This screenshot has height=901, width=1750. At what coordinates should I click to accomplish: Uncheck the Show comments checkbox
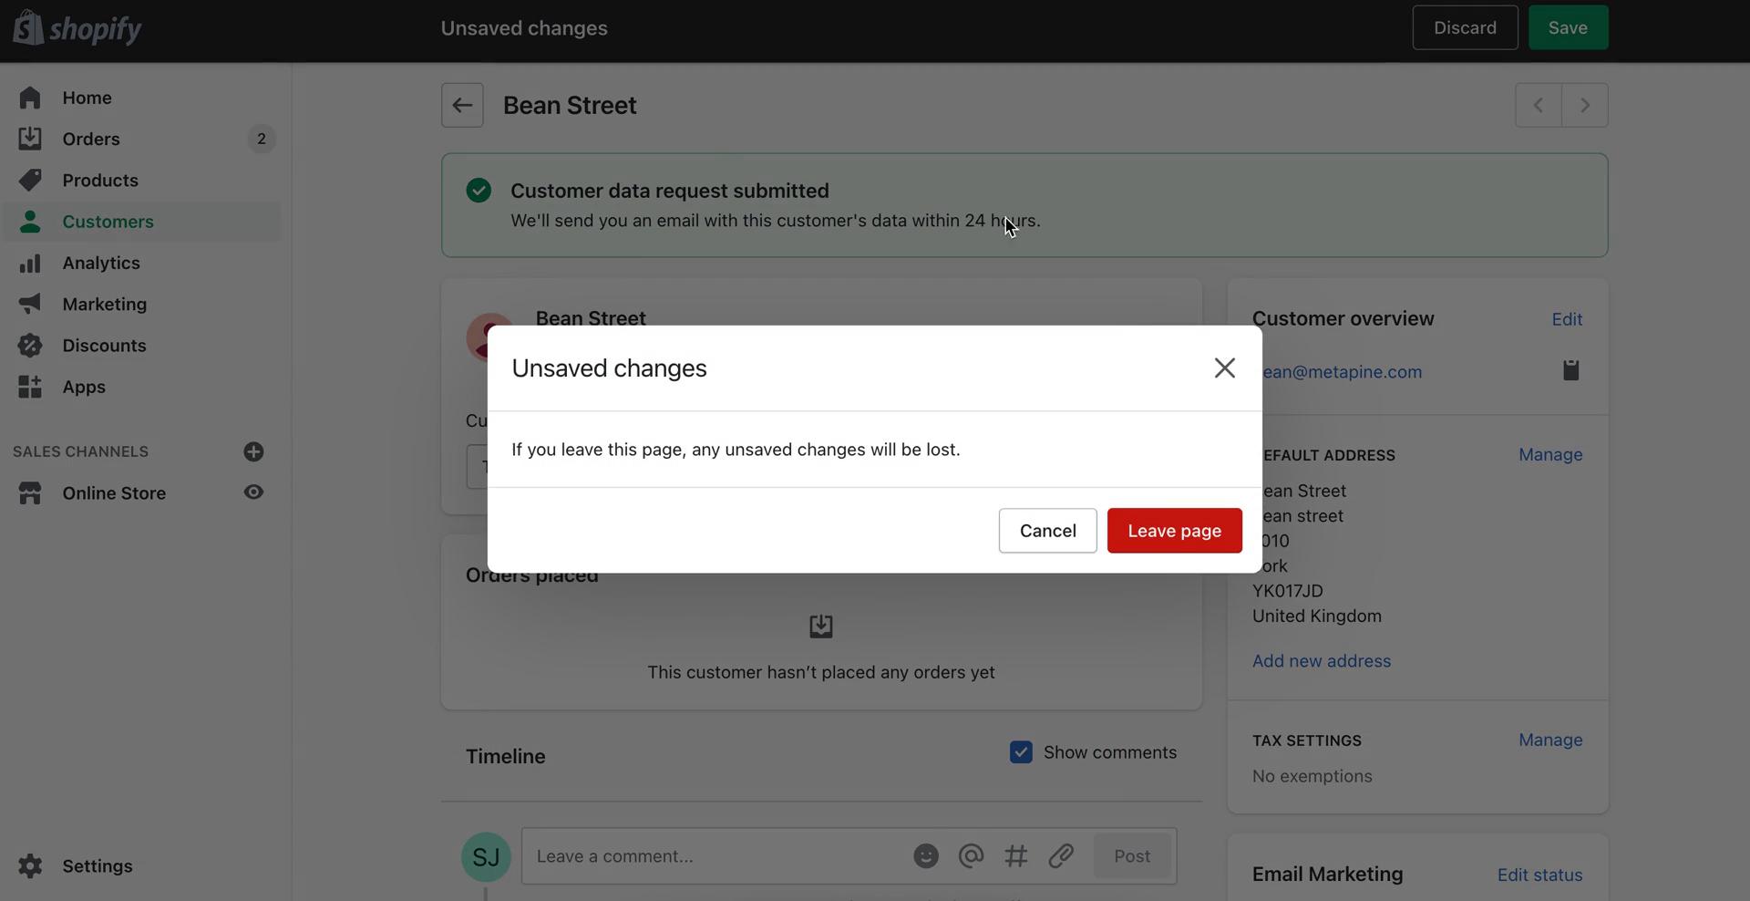pyautogui.click(x=1021, y=752)
